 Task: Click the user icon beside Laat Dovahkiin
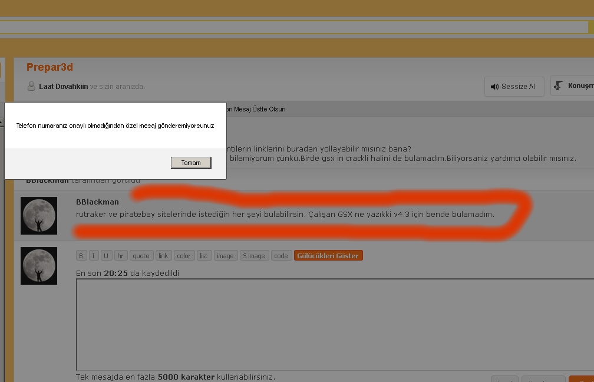(x=31, y=86)
